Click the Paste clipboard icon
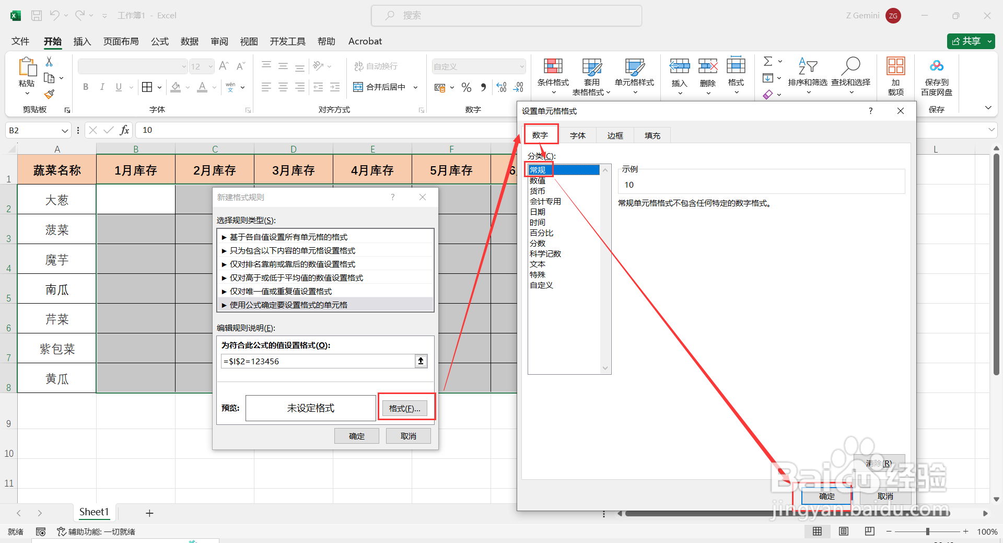 (x=27, y=67)
